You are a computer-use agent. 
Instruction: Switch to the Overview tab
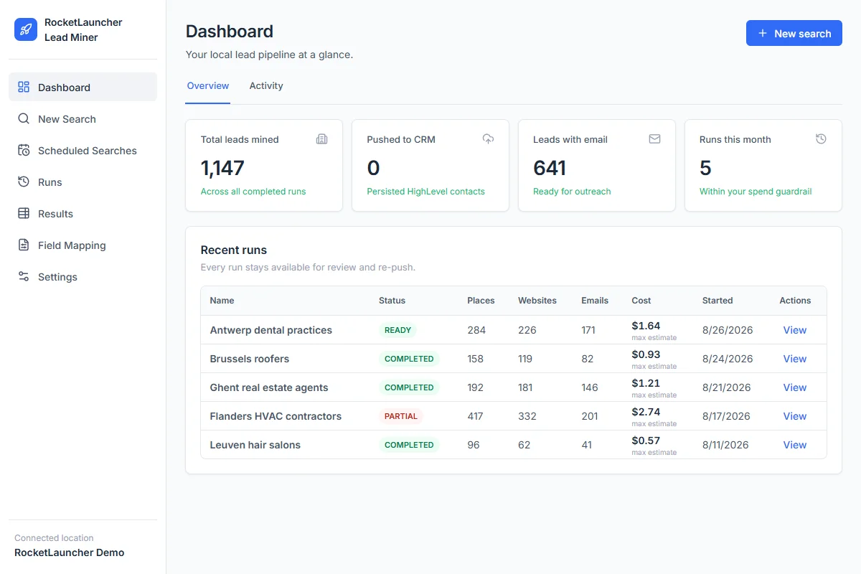click(x=208, y=86)
